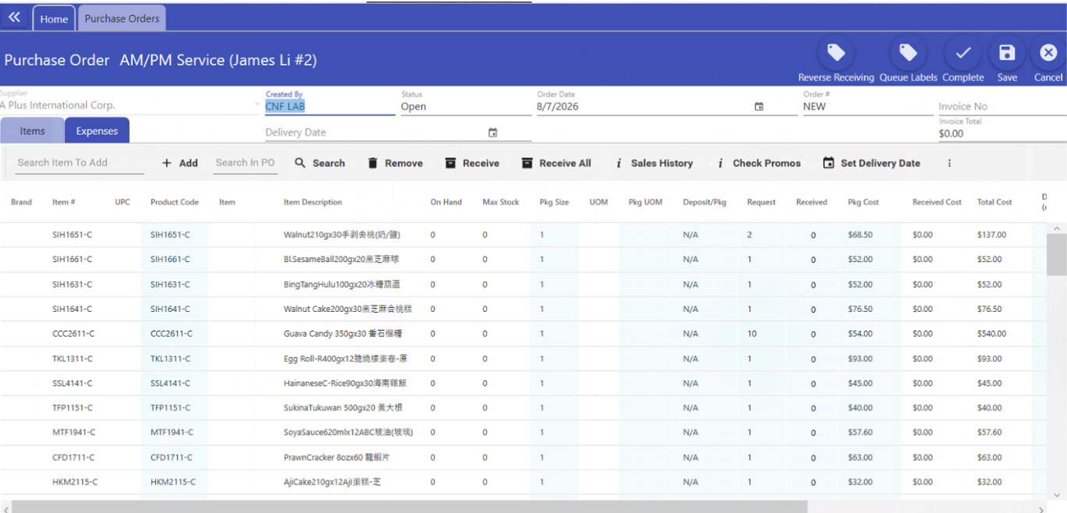Click the Invoice No input field

(x=1002, y=106)
